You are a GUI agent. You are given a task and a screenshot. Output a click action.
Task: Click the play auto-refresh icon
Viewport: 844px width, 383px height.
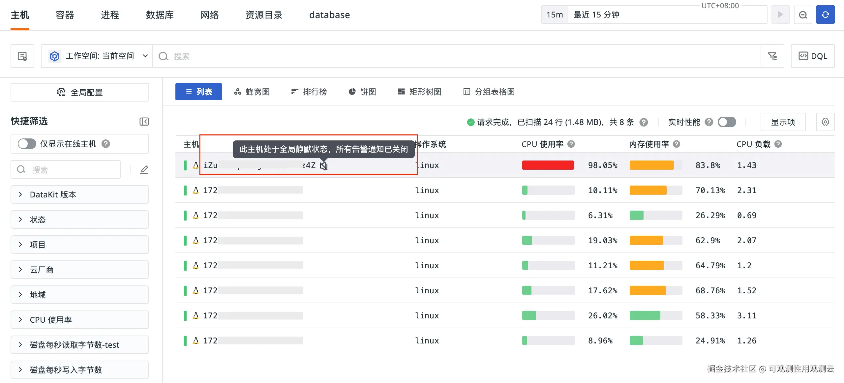click(780, 15)
